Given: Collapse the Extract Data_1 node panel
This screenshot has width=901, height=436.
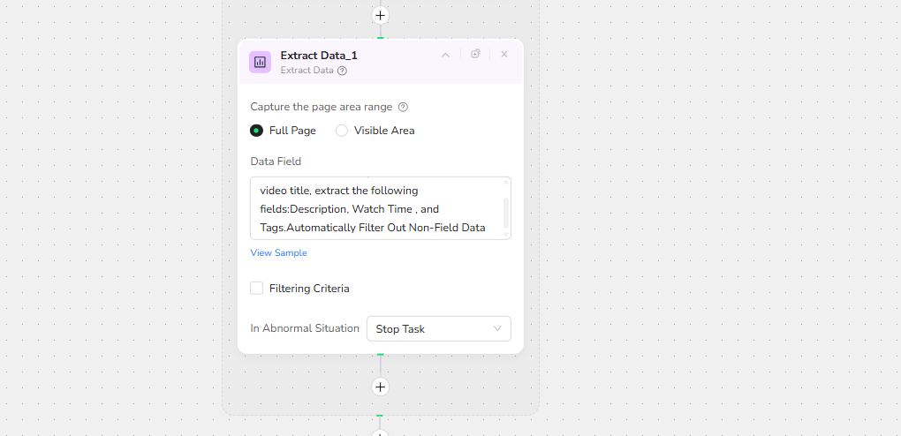Looking at the screenshot, I should pos(445,55).
